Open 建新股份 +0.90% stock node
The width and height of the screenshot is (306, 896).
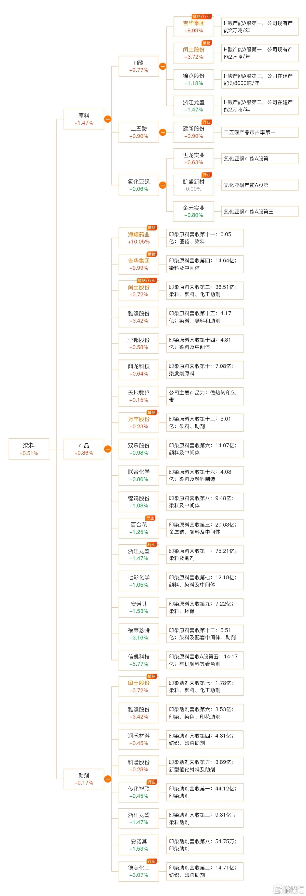point(194,132)
